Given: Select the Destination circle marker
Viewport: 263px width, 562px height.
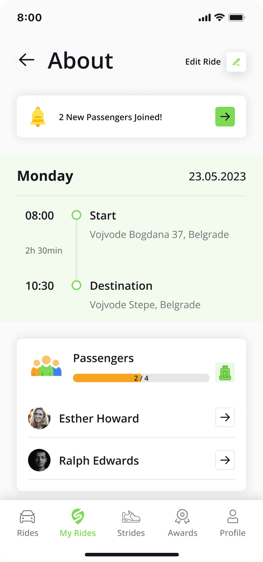Looking at the screenshot, I should point(76,285).
